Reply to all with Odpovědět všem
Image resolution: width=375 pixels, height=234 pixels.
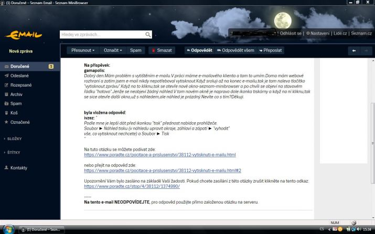(x=235, y=50)
